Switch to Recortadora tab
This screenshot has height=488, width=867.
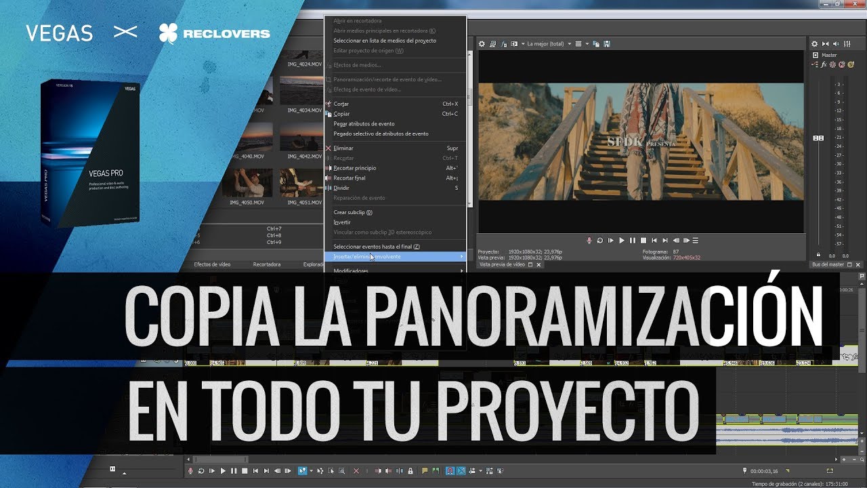(267, 264)
